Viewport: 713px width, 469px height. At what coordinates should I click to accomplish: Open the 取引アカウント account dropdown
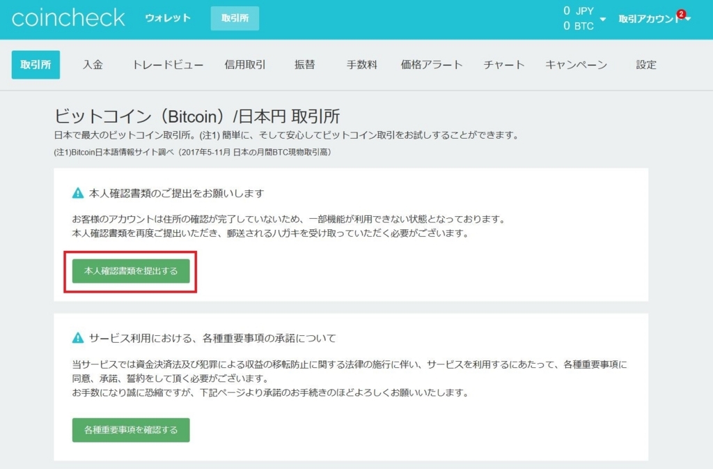pos(654,19)
